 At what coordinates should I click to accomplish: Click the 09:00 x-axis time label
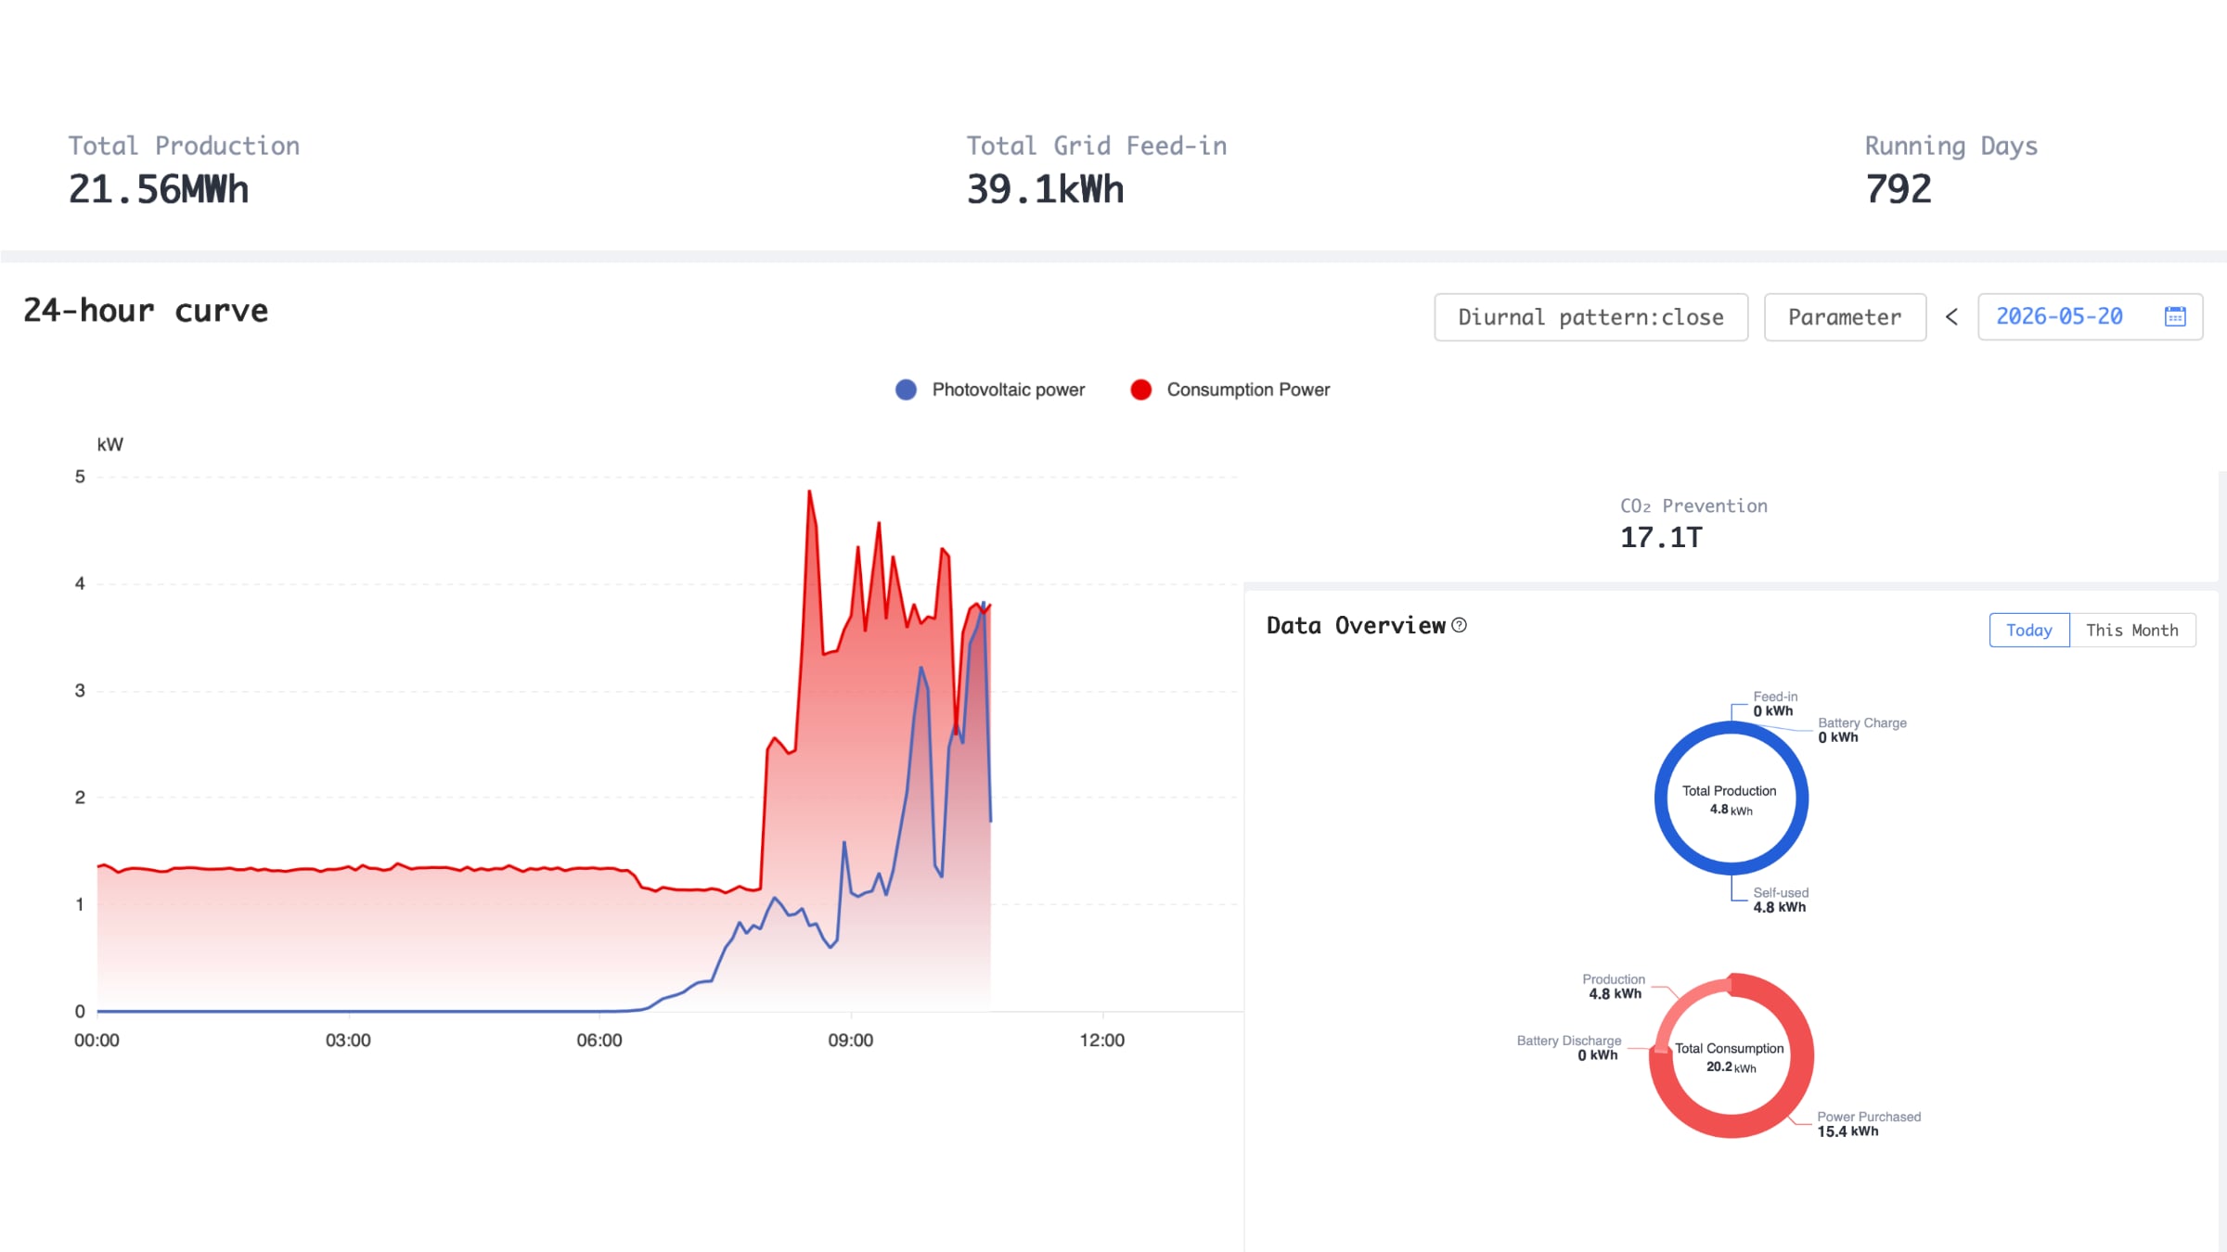(x=851, y=1041)
